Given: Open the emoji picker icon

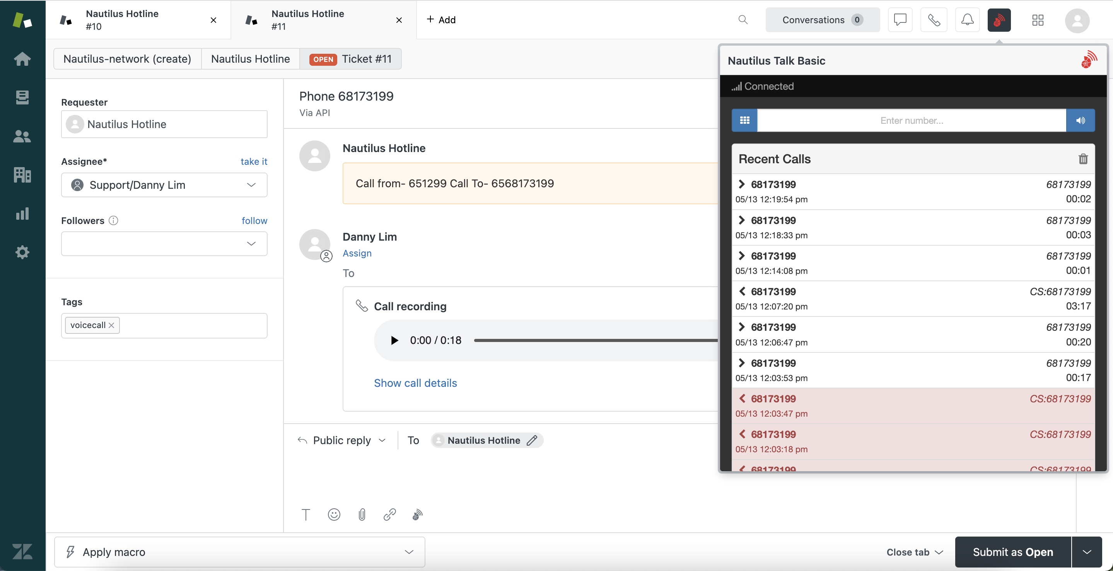Looking at the screenshot, I should 334,515.
